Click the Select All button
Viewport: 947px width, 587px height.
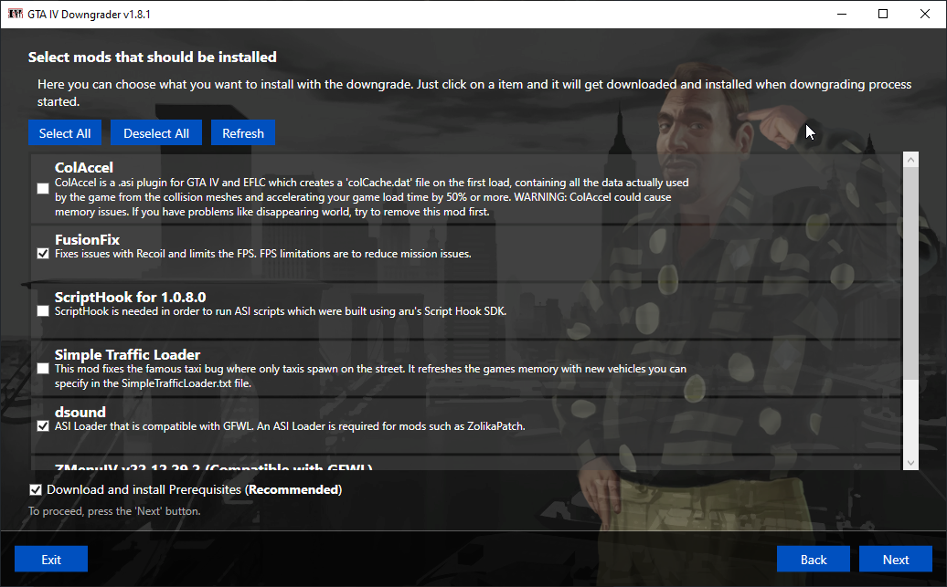click(65, 132)
